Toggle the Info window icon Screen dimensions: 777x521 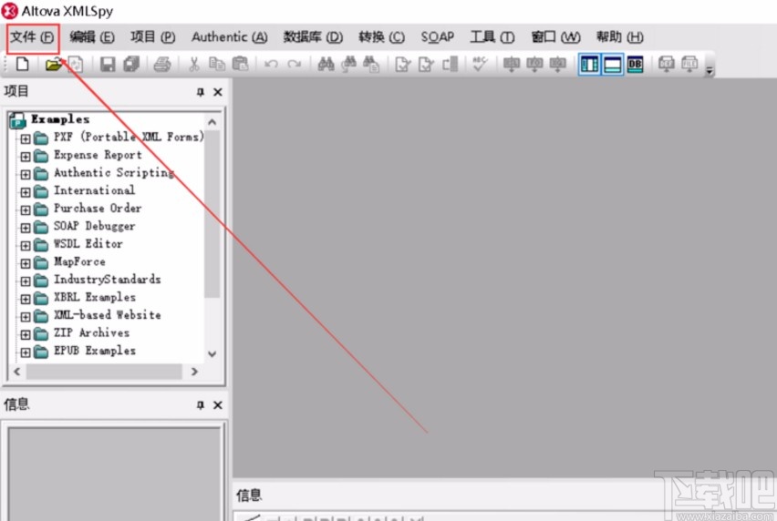point(613,65)
